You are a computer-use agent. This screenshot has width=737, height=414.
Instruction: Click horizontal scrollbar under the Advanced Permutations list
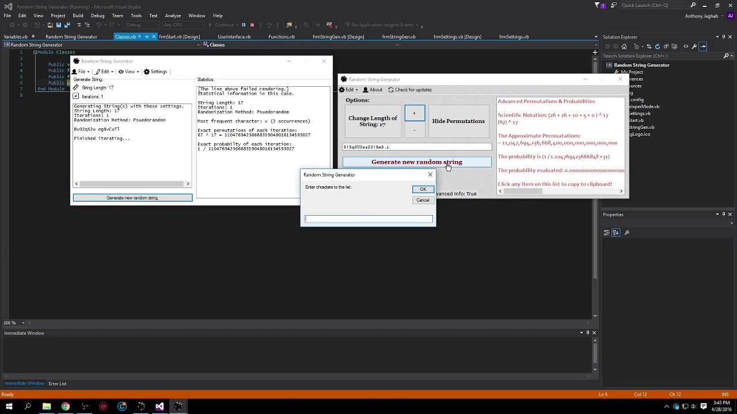tap(561, 191)
